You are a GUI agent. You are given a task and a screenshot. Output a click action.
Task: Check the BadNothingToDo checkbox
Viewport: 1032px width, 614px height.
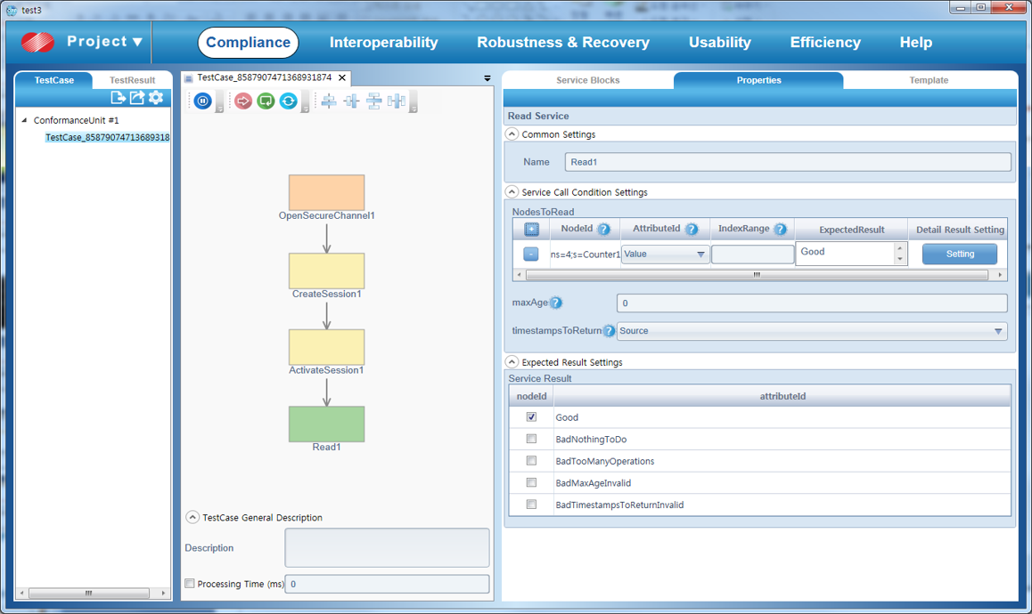[x=531, y=440]
